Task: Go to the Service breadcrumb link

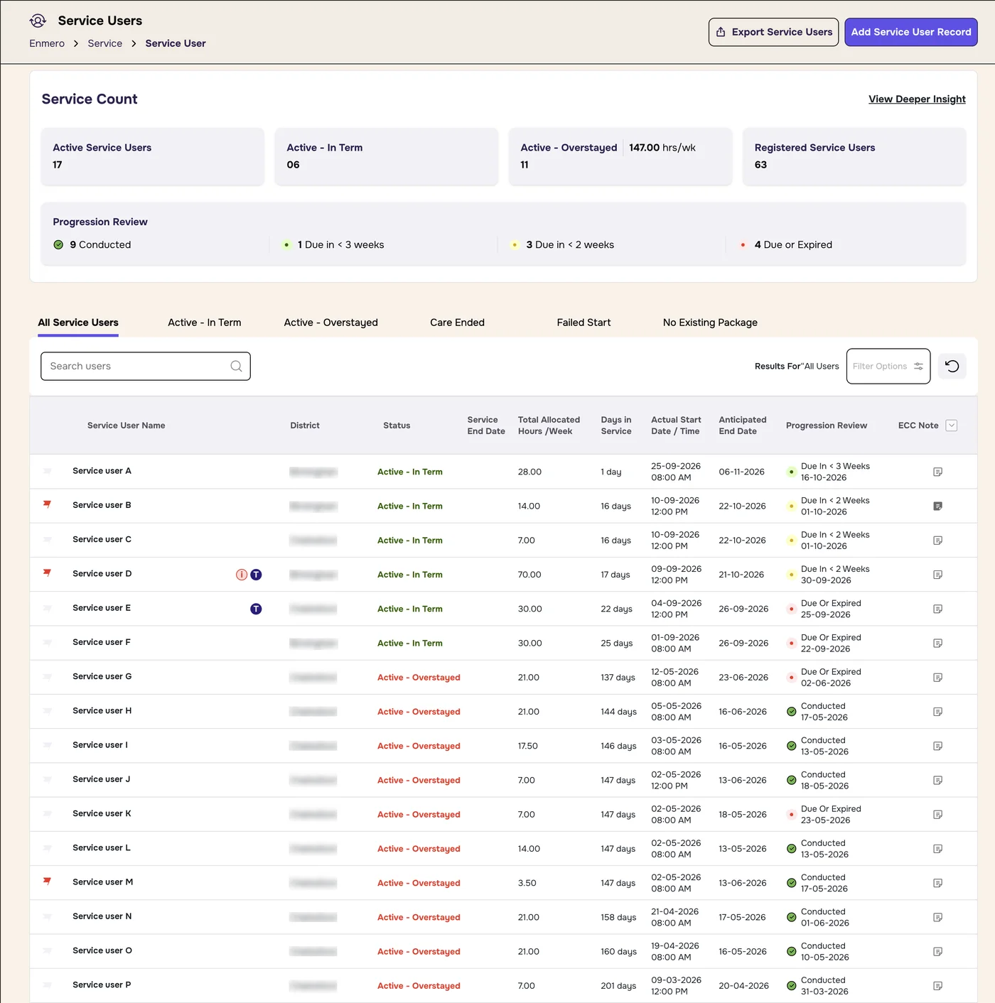Action: tap(105, 43)
